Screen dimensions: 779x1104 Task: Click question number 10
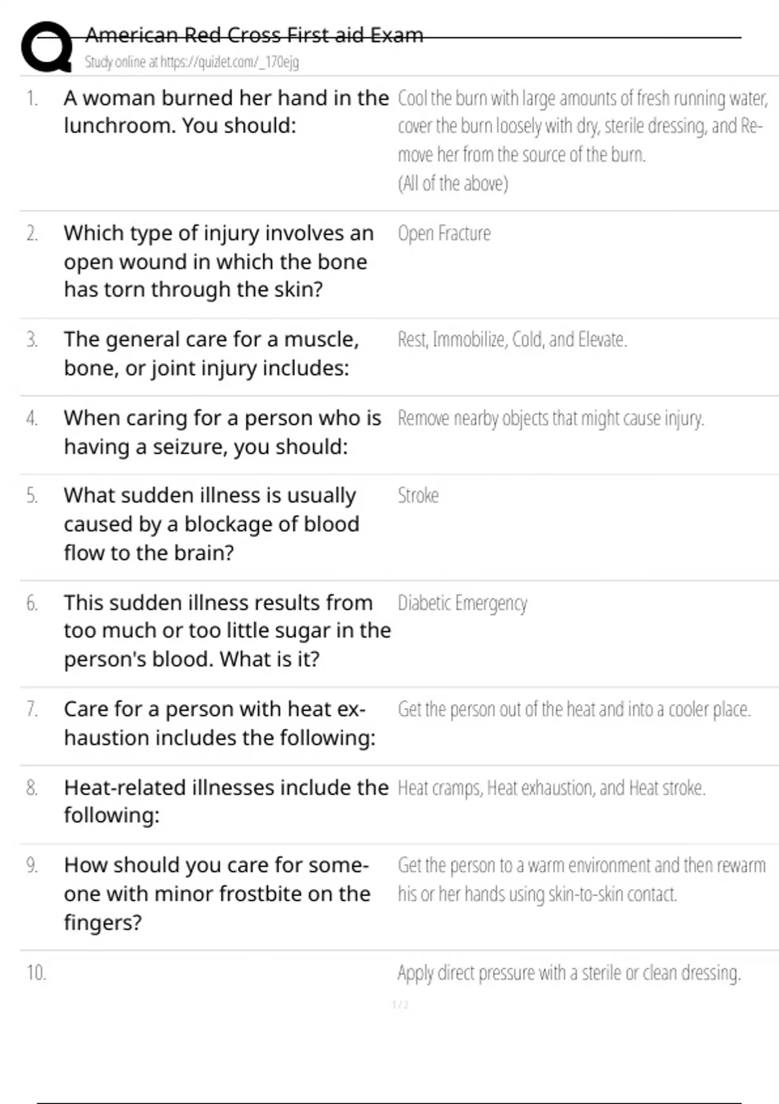coord(36,973)
